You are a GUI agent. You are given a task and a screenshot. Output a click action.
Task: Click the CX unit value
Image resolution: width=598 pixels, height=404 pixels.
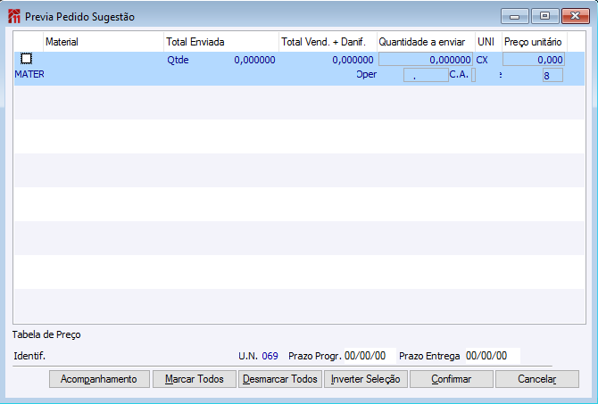click(482, 60)
